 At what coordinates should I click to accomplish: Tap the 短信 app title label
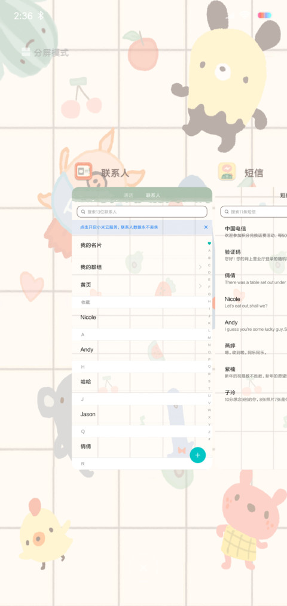click(x=254, y=173)
